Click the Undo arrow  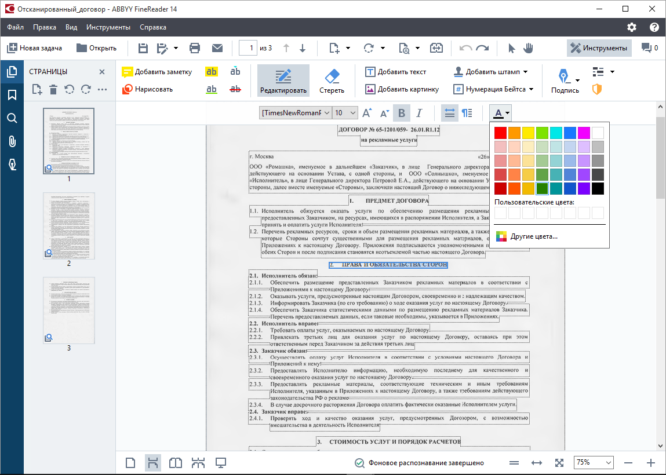pyautogui.click(x=465, y=48)
